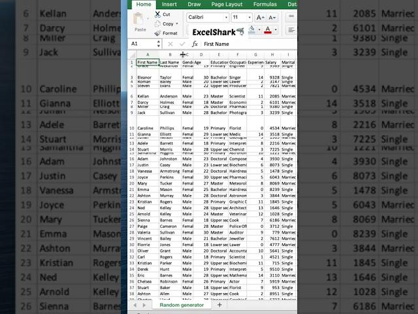Click the Name Box showing A1
Image resolution: width=418 pixels, height=314 pixels.
[143, 44]
